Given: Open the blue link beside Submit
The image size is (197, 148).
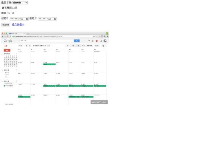Looking at the screenshot, I should pyautogui.click(x=18, y=24).
